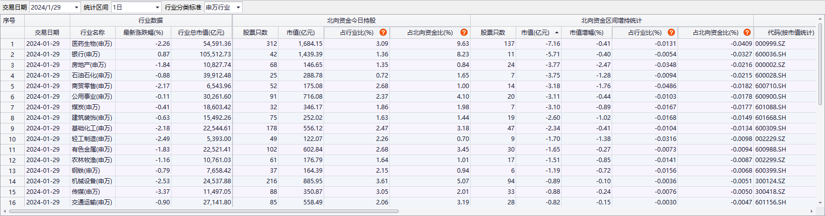Open the 行业分类标准 dropdown showing 申万行业
The height and width of the screenshot is (216, 825).
pyautogui.click(x=238, y=8)
